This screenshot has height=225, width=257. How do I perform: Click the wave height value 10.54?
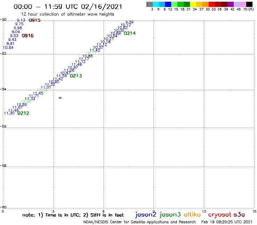[x=112, y=36]
